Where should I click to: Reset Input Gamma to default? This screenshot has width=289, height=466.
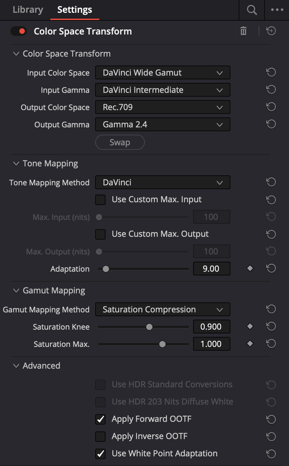(271, 90)
